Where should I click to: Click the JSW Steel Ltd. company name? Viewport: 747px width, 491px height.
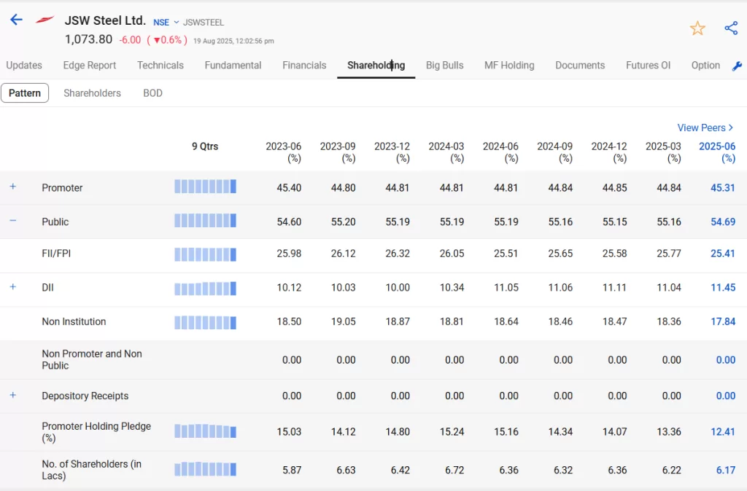[x=105, y=20]
